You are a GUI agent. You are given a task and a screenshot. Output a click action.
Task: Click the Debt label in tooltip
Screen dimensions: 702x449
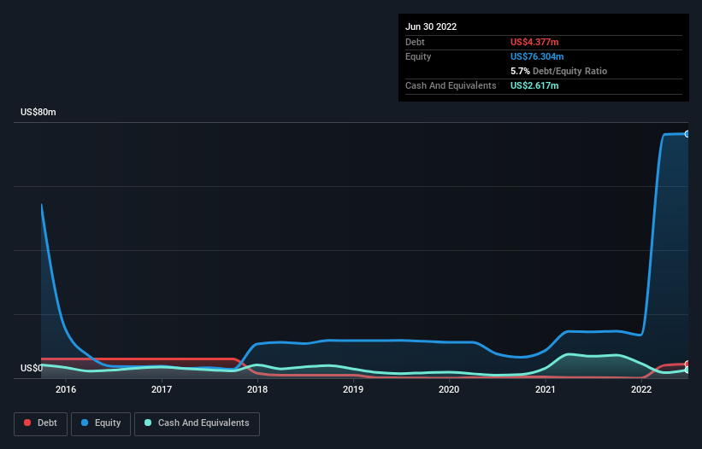[415, 42]
